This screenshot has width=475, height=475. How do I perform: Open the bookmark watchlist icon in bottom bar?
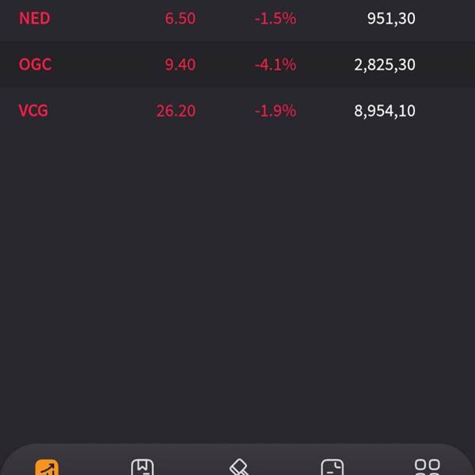tap(142, 467)
